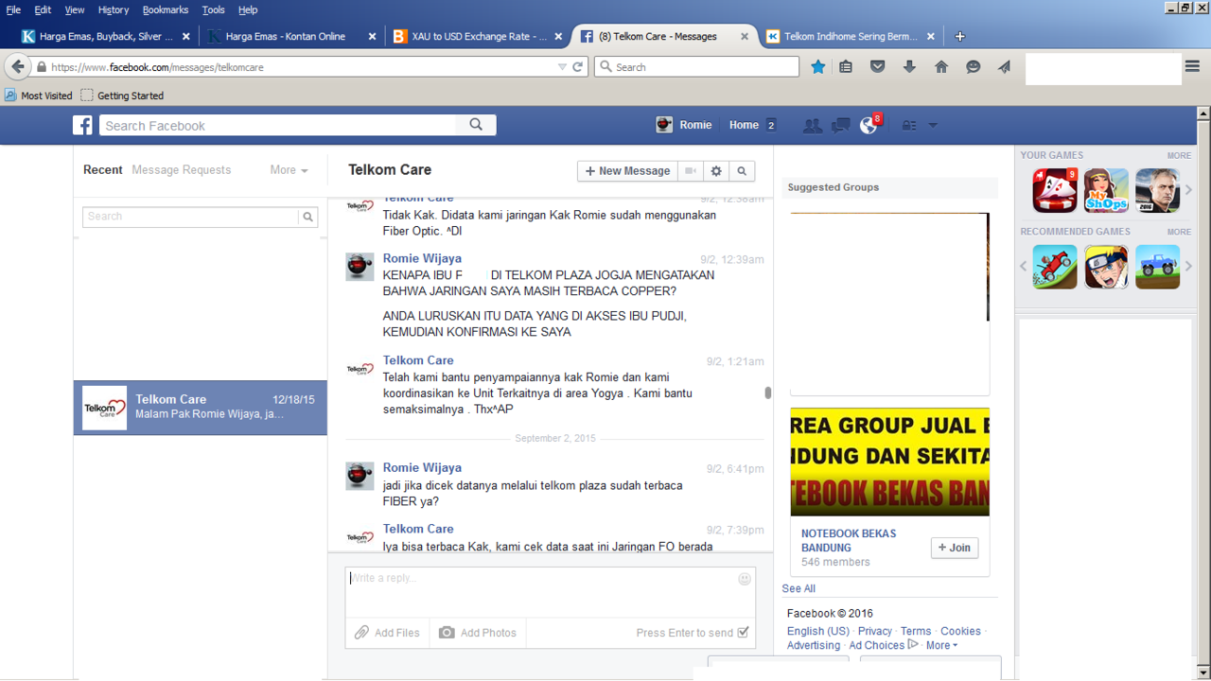This screenshot has height=681, width=1211.
Task: Open Facebook account menu dropdown arrow
Action: (933, 125)
